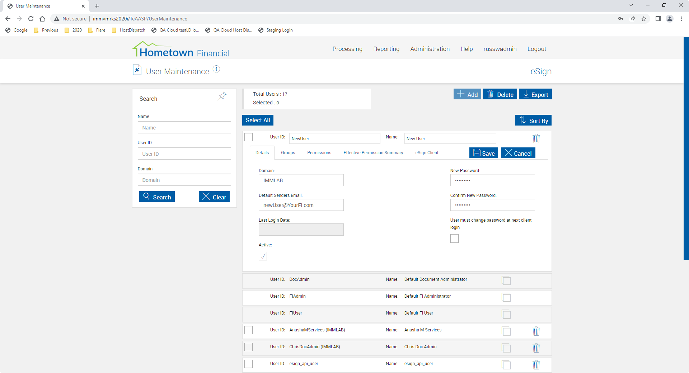Click the Clear search button
Viewport: 689px width, 373px height.
214,197
